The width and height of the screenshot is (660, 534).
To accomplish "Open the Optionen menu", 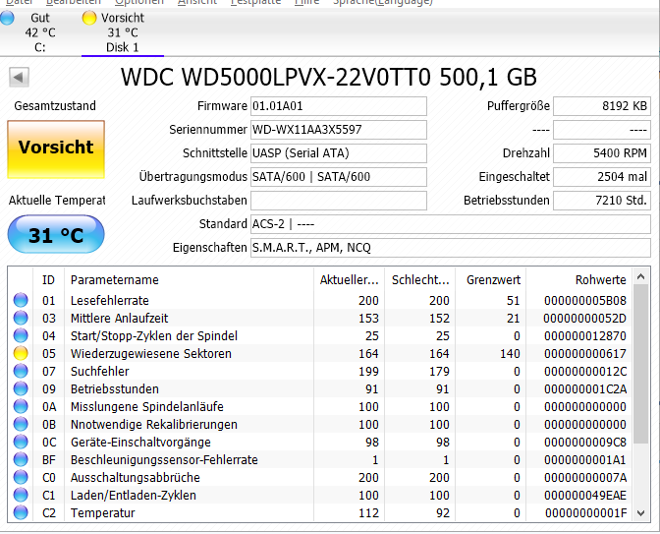I will (139, 2).
